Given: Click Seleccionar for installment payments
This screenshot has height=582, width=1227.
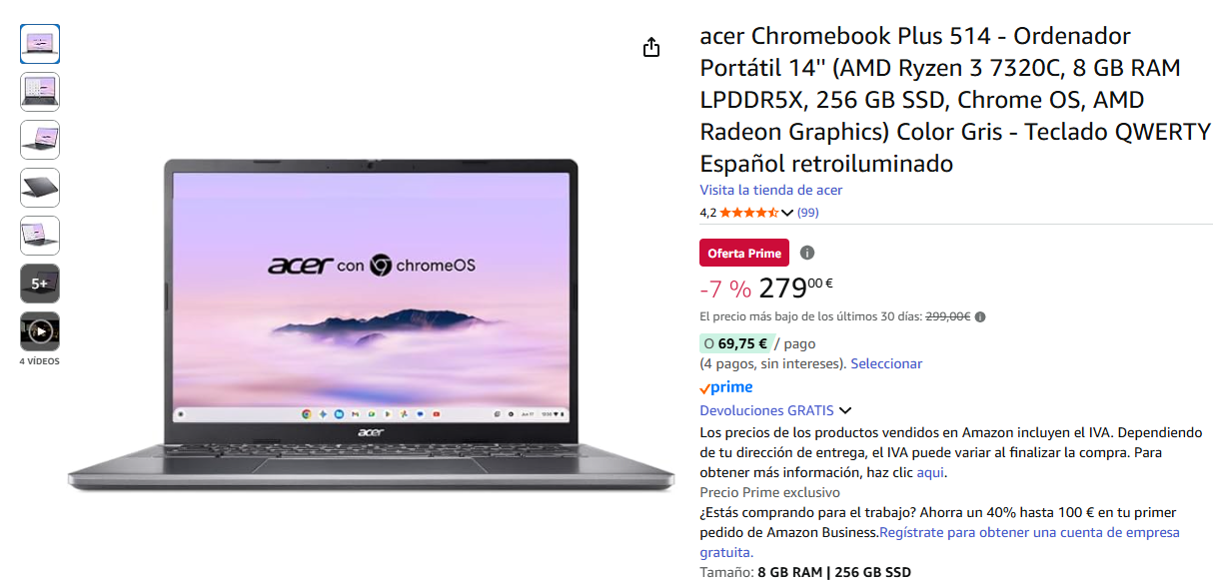Looking at the screenshot, I should pyautogui.click(x=886, y=363).
